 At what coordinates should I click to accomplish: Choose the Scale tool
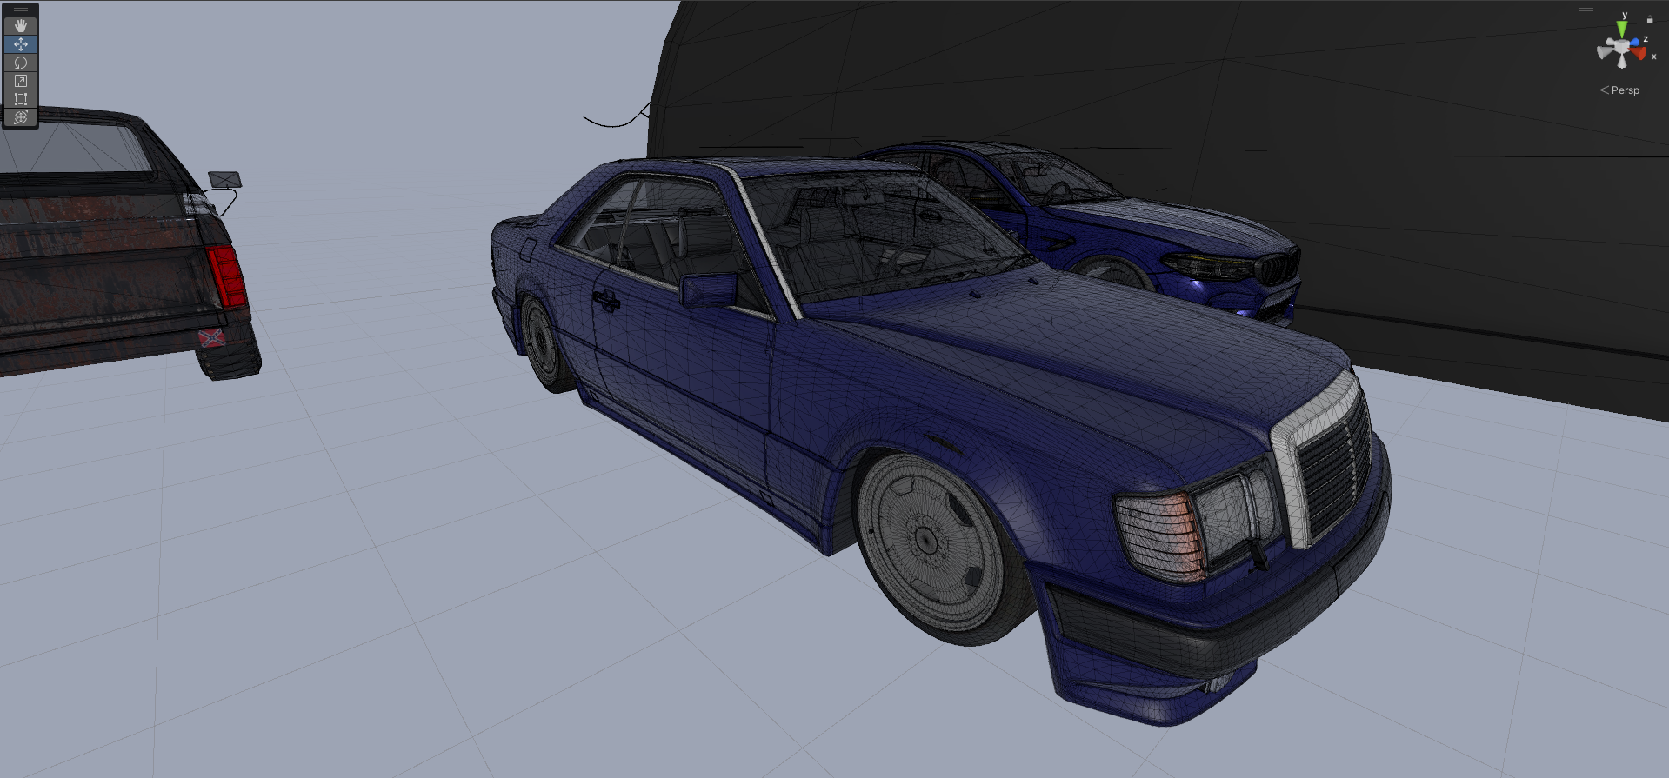click(x=21, y=81)
